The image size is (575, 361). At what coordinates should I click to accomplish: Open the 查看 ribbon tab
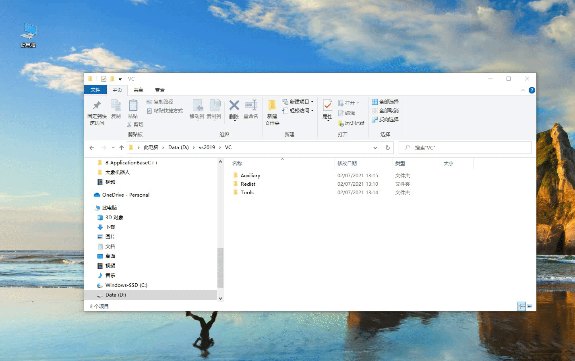click(x=160, y=90)
